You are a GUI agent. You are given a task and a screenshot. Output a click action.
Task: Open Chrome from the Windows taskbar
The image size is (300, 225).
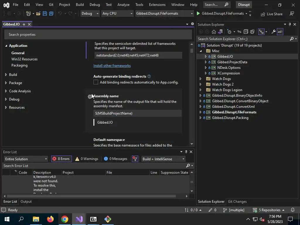65,219
